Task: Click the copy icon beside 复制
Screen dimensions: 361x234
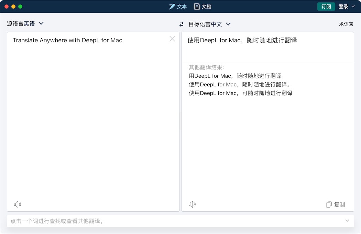Action: click(329, 204)
